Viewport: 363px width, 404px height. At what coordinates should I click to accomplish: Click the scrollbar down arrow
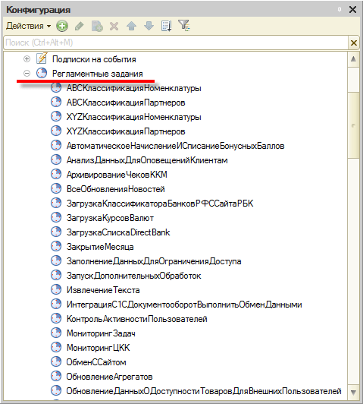[x=353, y=393]
